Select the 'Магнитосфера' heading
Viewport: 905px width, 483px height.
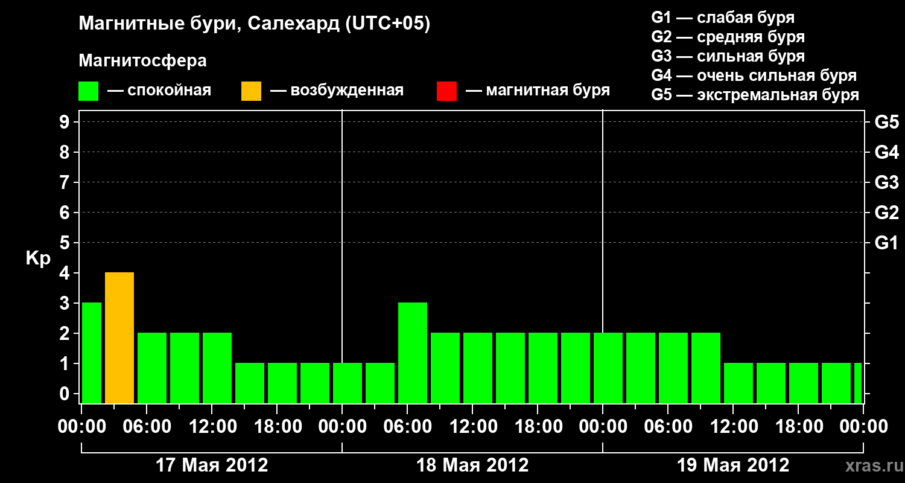coord(143,61)
